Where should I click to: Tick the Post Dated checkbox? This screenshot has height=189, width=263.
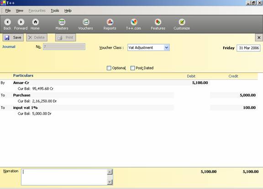click(x=132, y=68)
